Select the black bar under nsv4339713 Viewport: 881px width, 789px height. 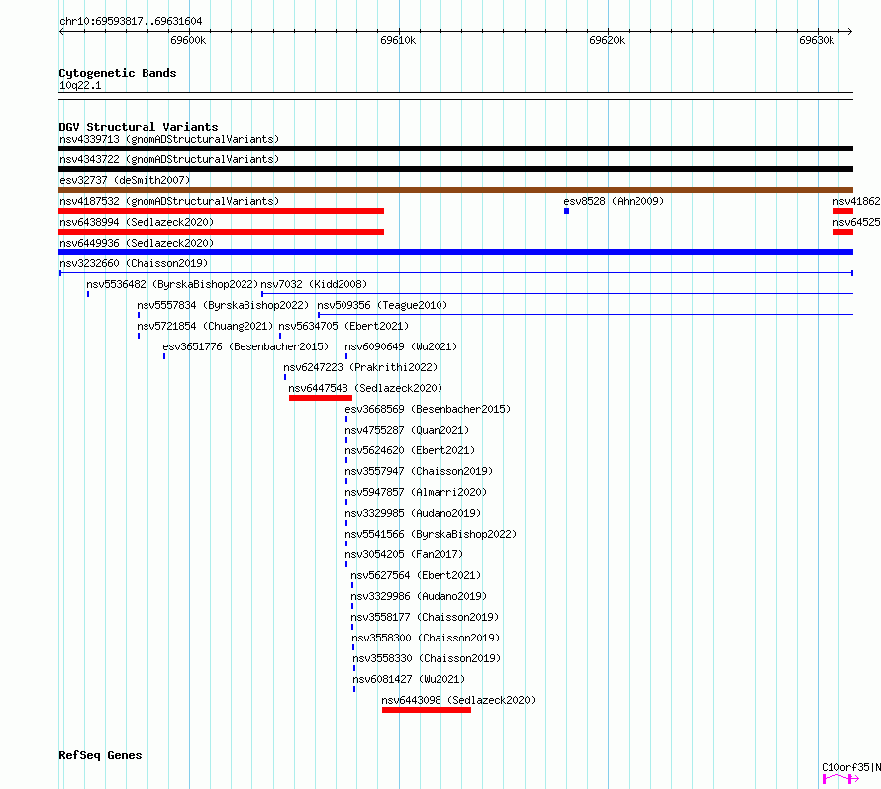pos(455,148)
